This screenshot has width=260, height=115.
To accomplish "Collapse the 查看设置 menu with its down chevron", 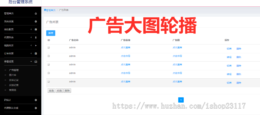I will [31, 62].
